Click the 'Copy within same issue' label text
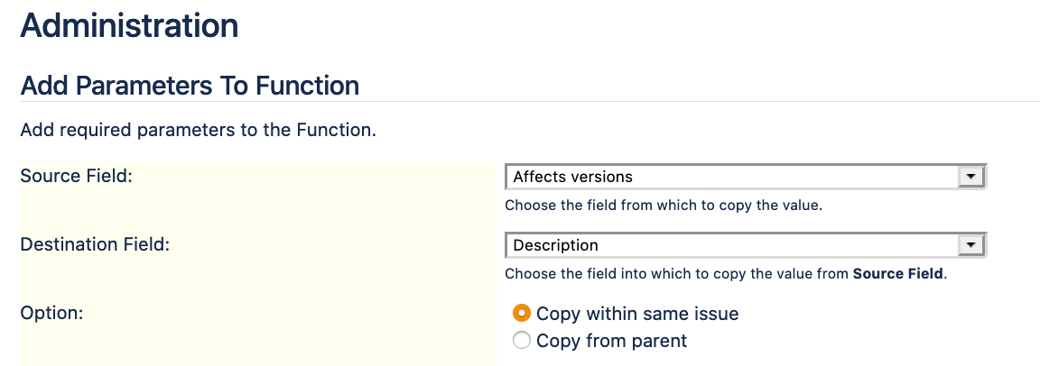The width and height of the screenshot is (1040, 366). [637, 314]
